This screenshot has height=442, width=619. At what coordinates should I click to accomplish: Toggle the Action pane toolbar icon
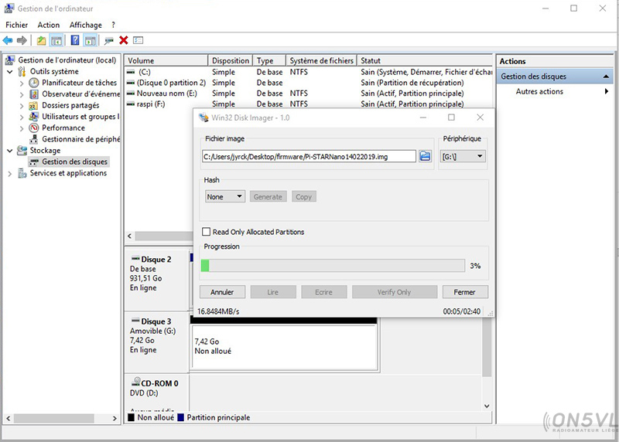coord(91,40)
